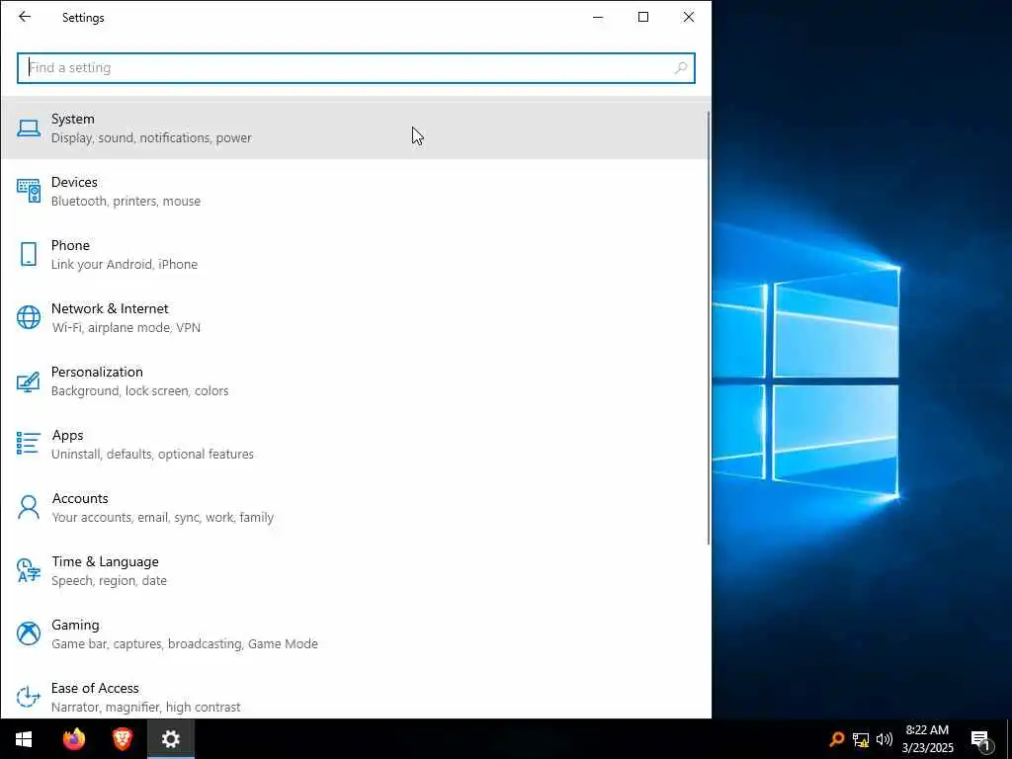Focus the Find a setting search box

pyautogui.click(x=356, y=68)
